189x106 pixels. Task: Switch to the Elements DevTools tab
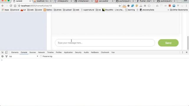point(15,52)
